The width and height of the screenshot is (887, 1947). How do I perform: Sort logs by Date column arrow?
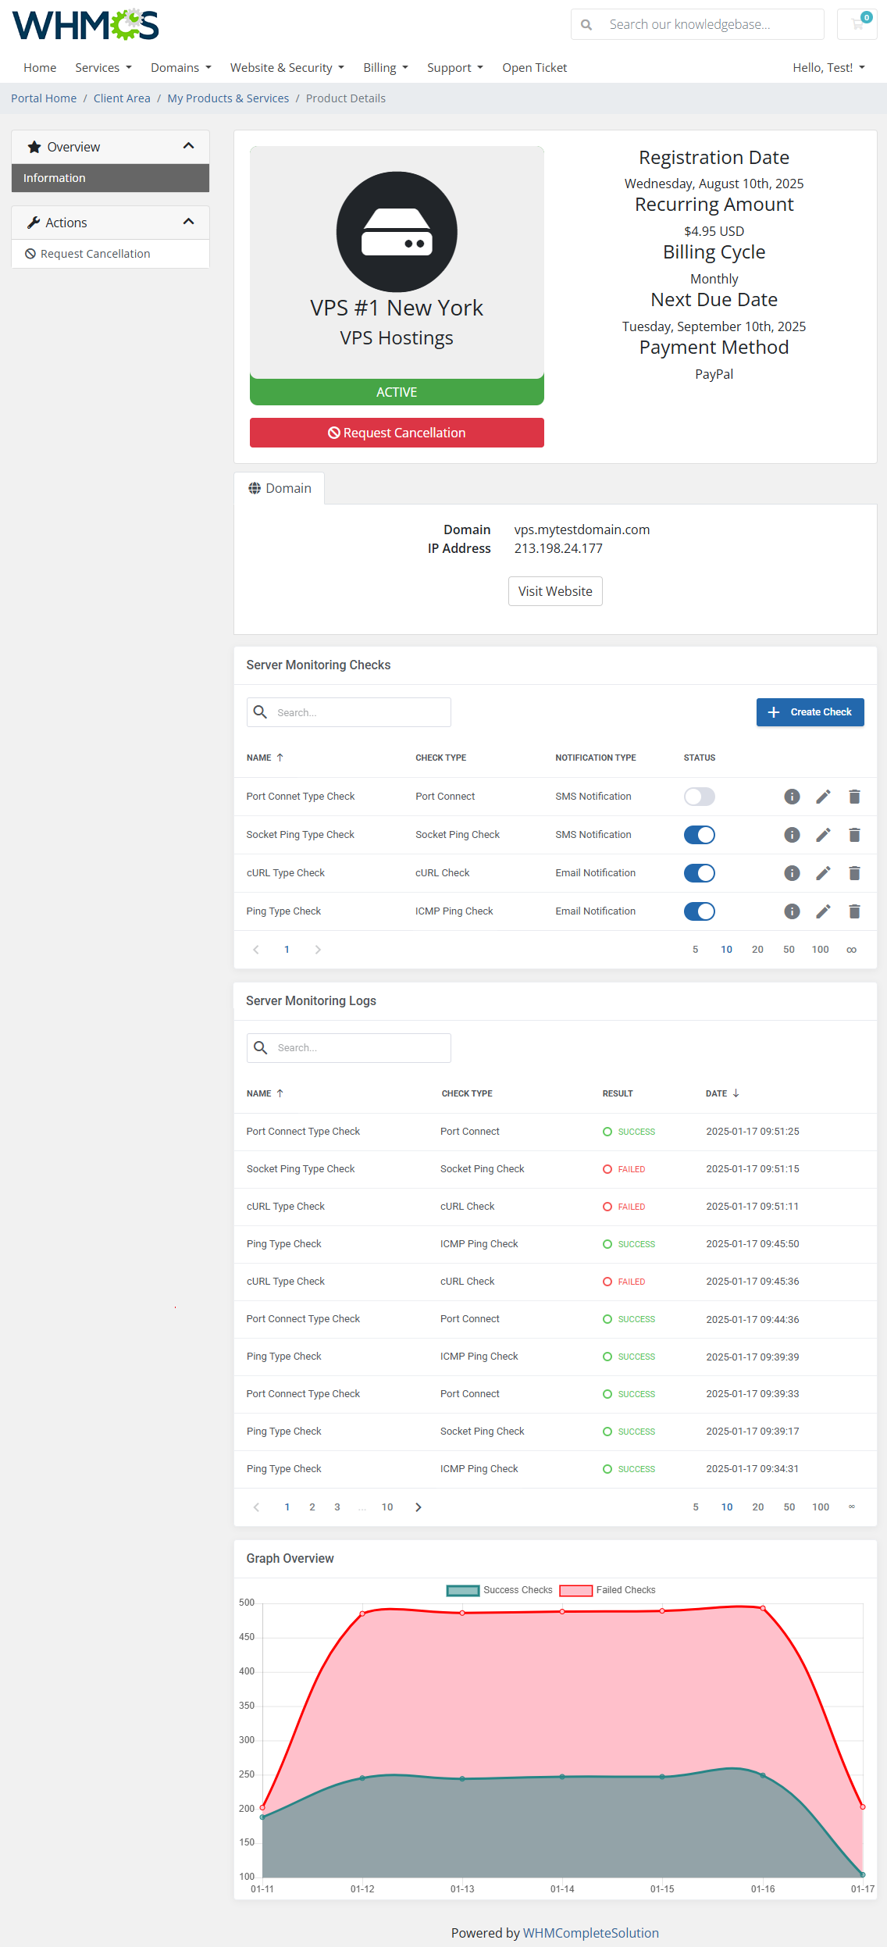tap(736, 1093)
